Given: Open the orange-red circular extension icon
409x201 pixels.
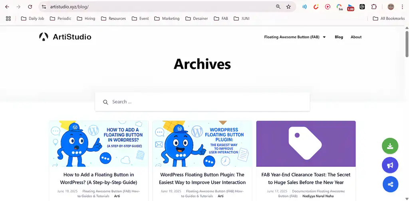Looking at the screenshot, I should pos(316,7).
